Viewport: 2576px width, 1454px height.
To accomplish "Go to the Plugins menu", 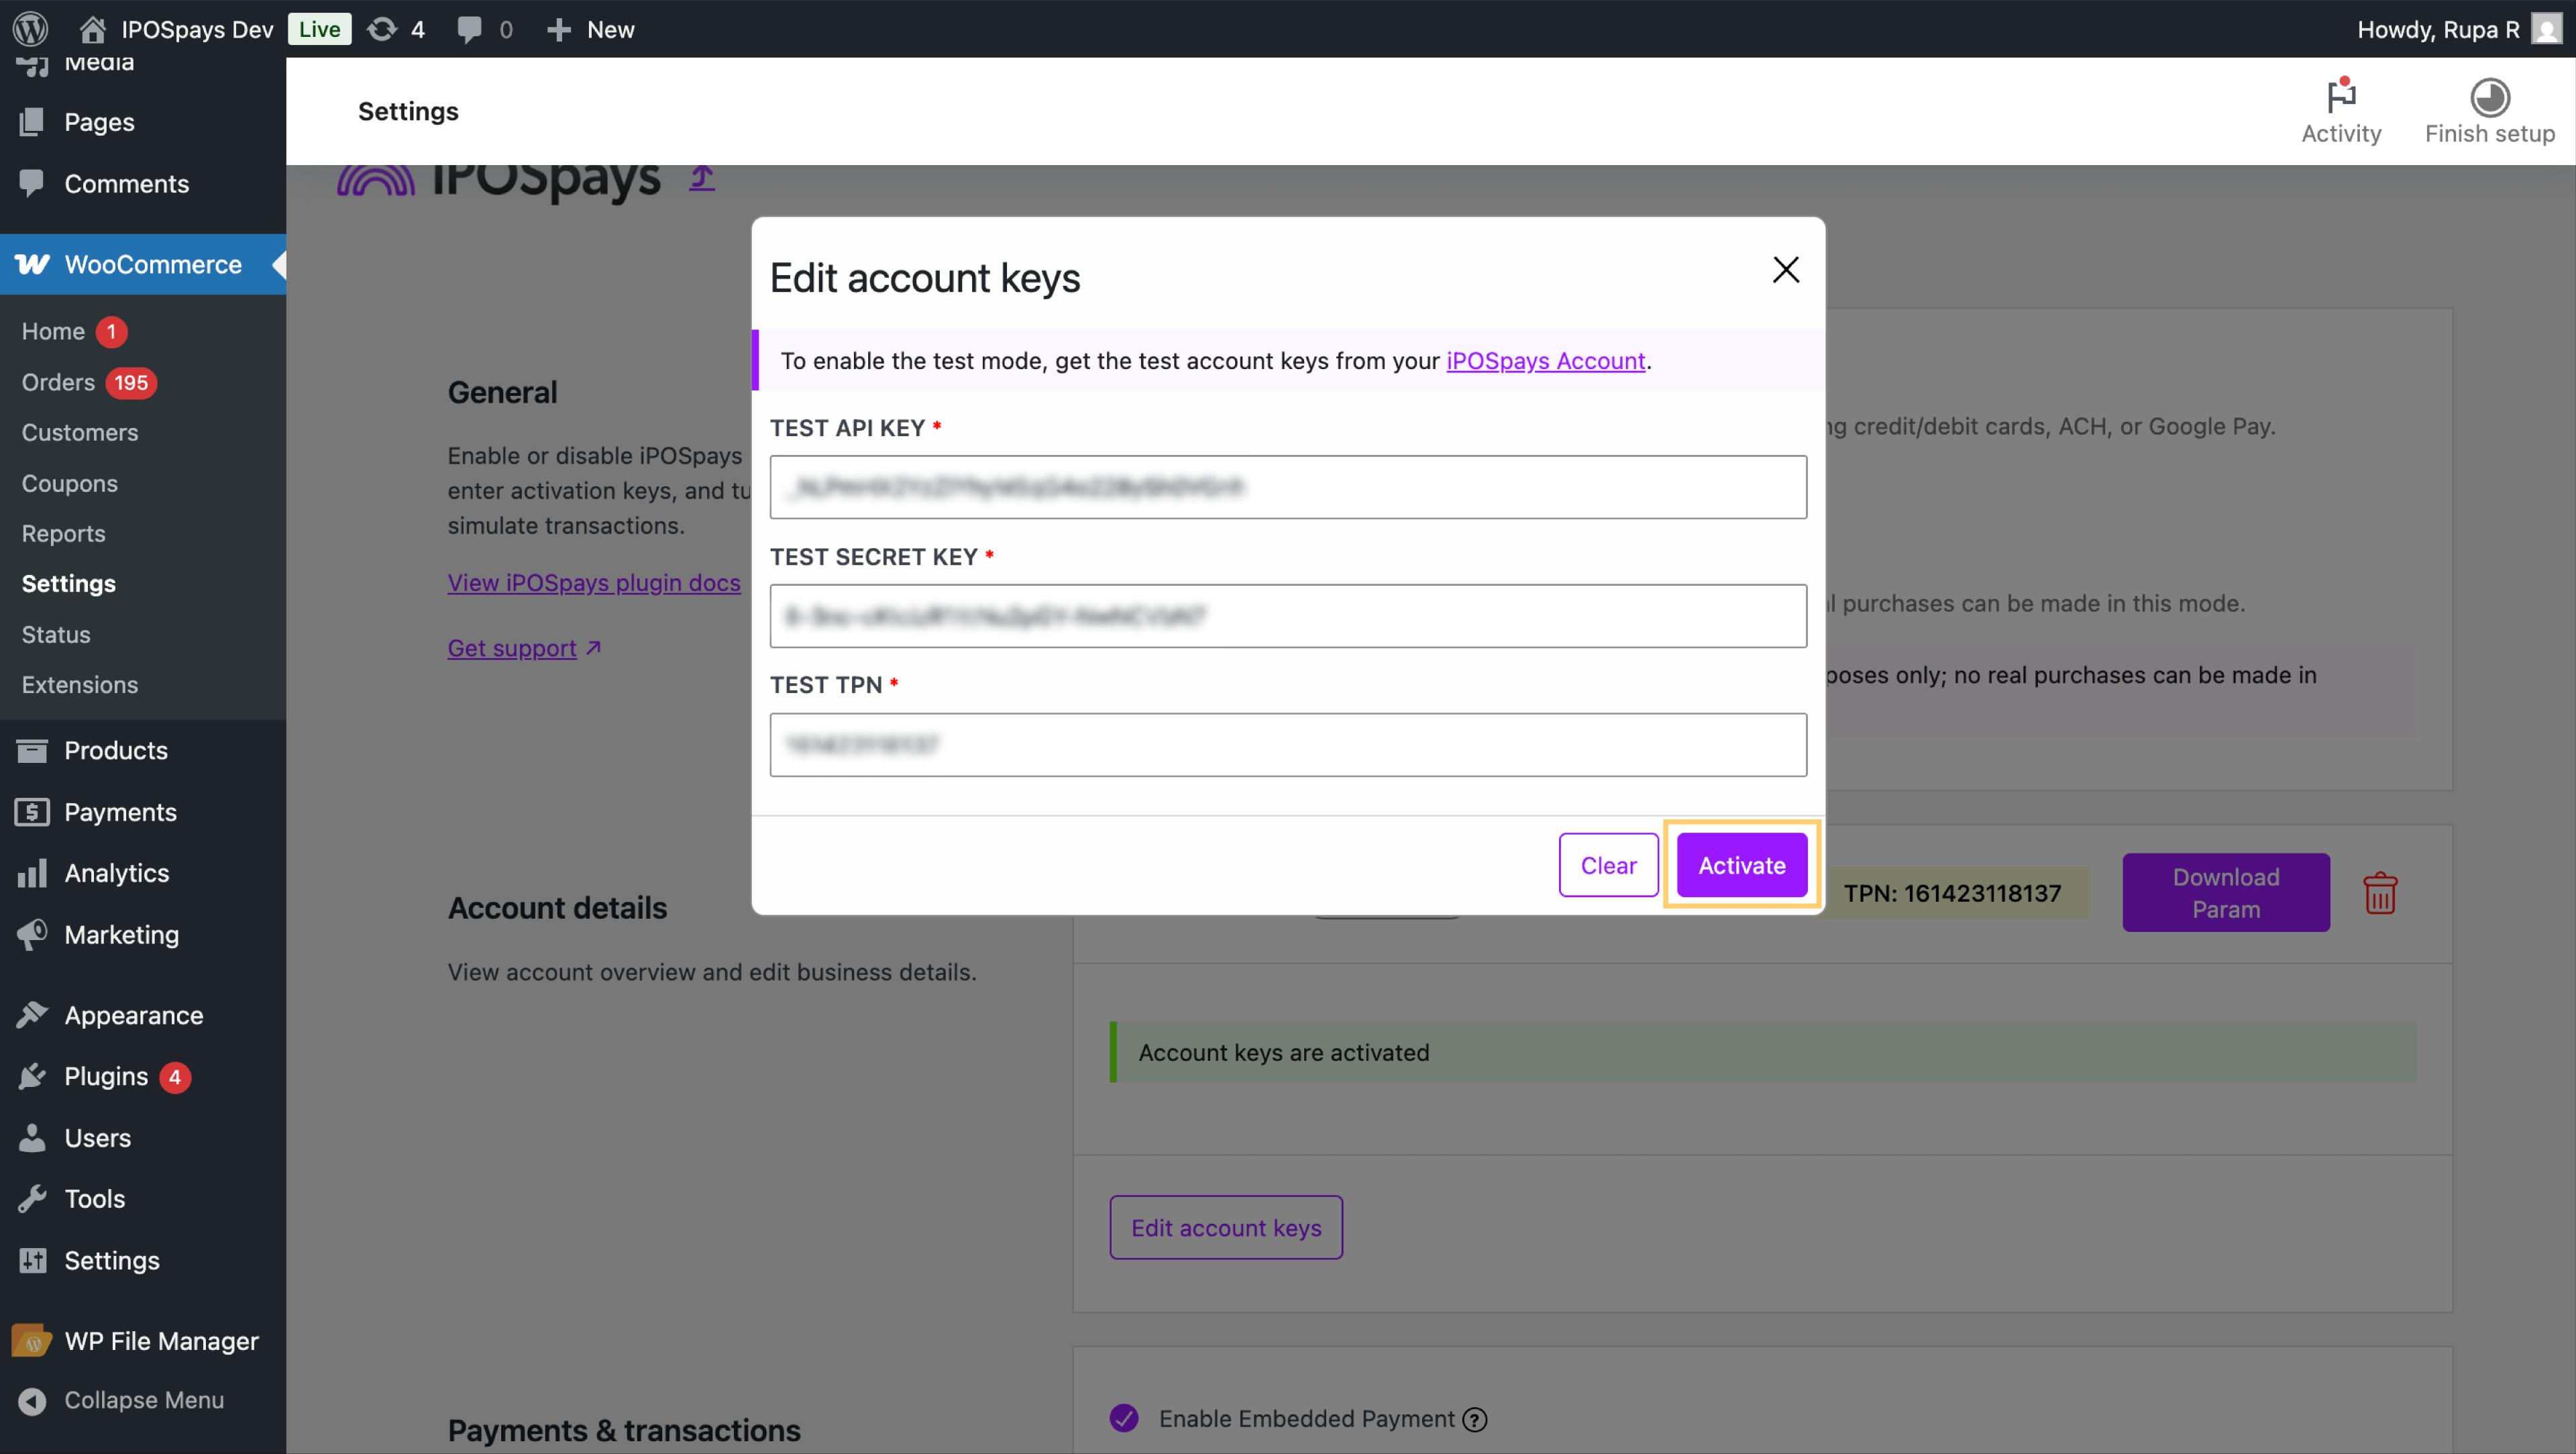I will pos(106,1076).
